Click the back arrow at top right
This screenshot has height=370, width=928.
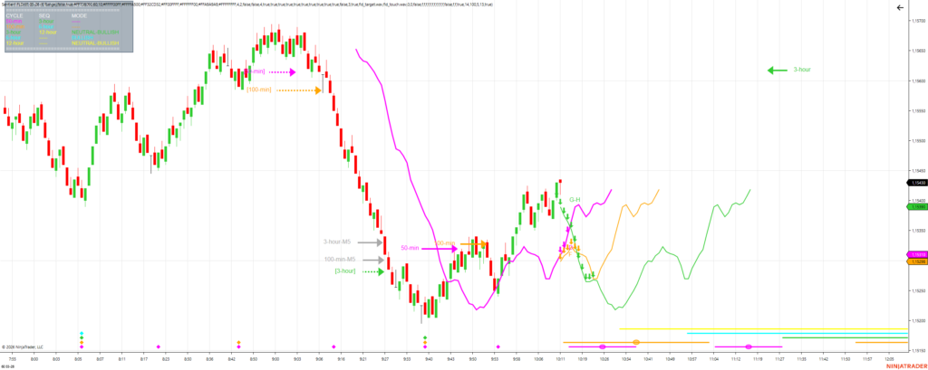coord(917,7)
